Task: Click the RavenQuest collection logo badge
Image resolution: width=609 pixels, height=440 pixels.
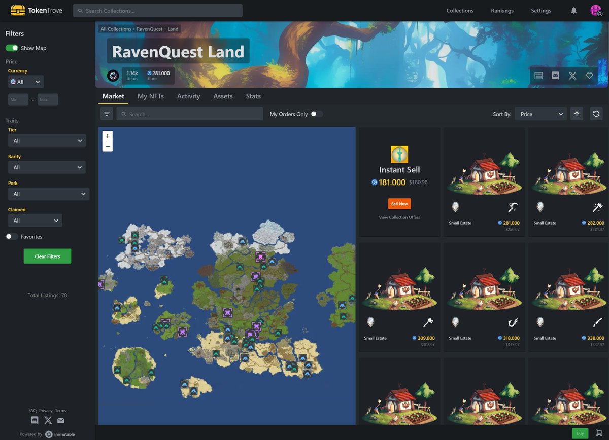Action: [x=113, y=76]
